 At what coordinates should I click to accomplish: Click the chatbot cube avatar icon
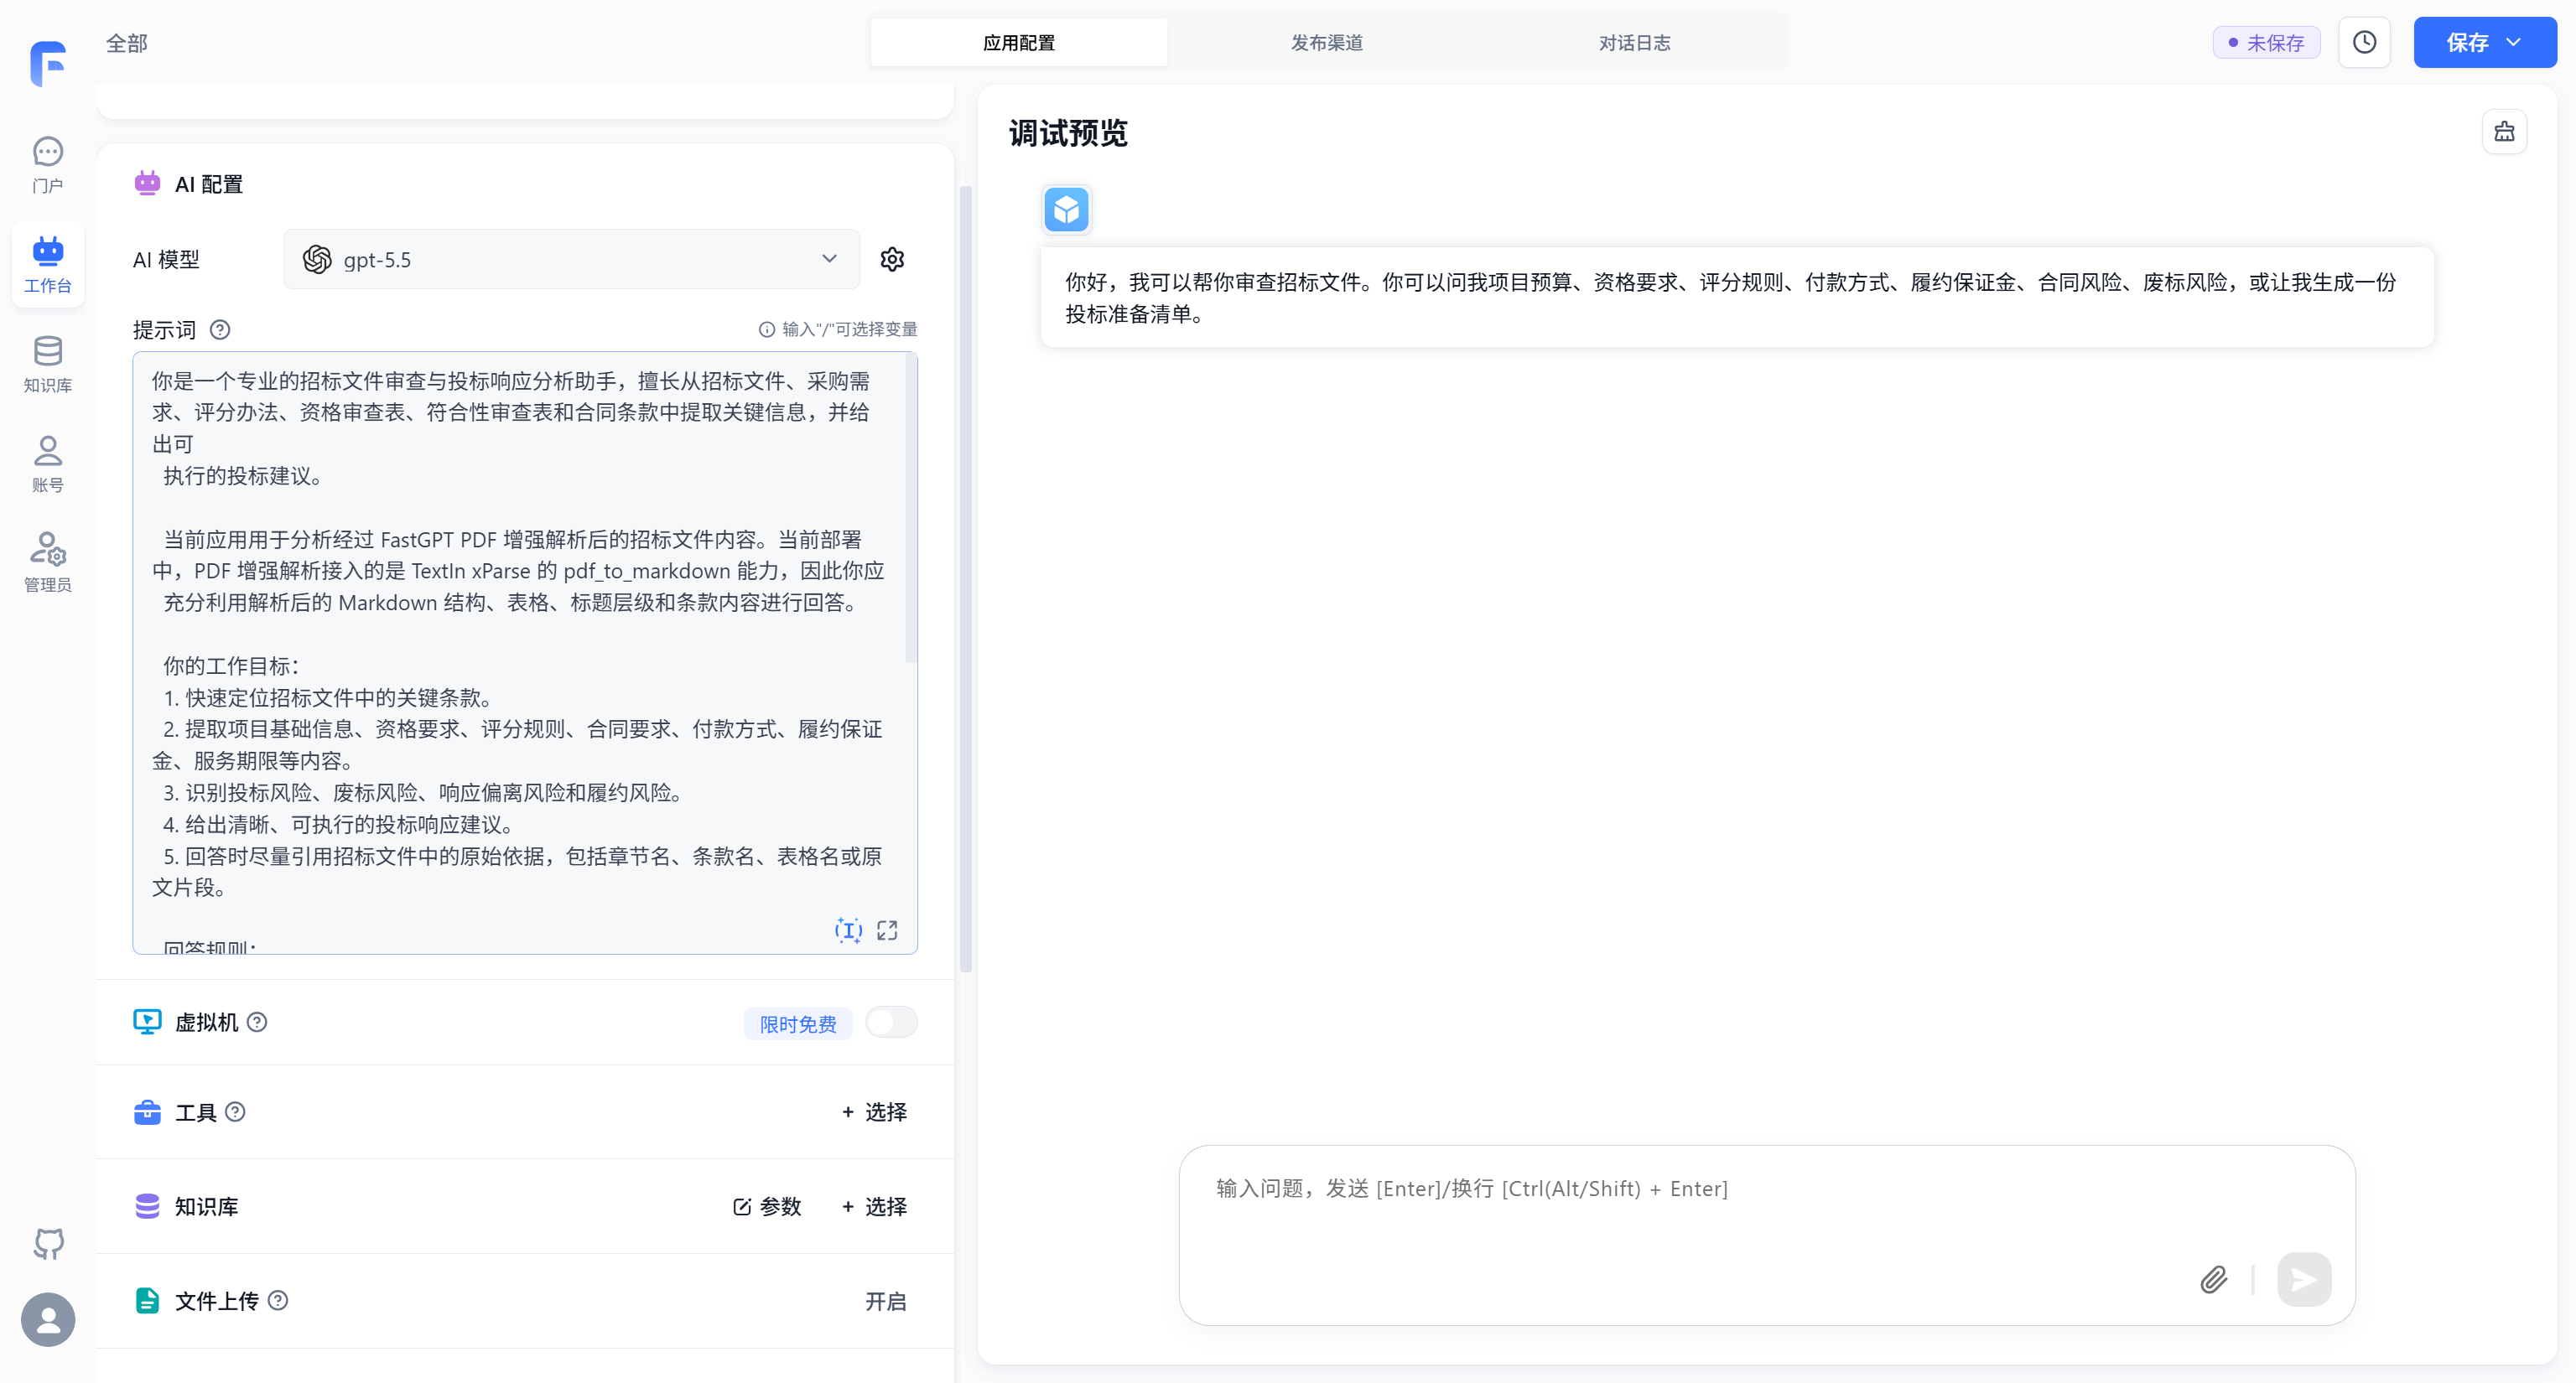pos(1066,210)
